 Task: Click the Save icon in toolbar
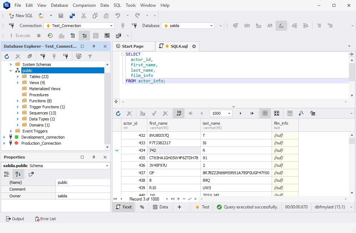(x=61, y=16)
